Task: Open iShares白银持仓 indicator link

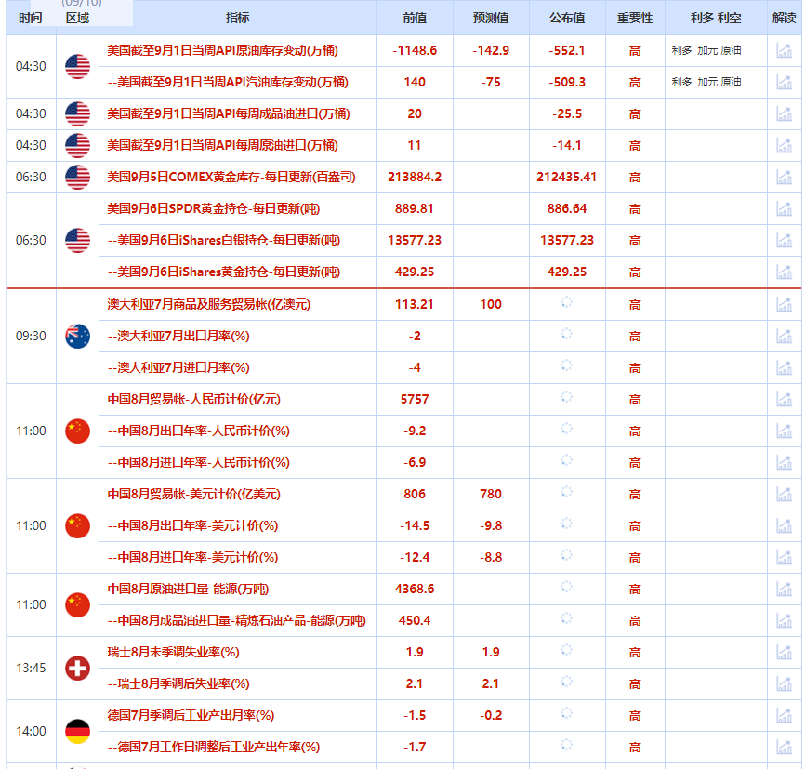Action: (x=224, y=240)
